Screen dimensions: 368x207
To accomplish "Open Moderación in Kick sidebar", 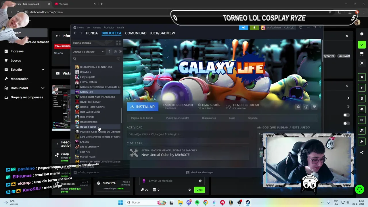I will coord(19,79).
